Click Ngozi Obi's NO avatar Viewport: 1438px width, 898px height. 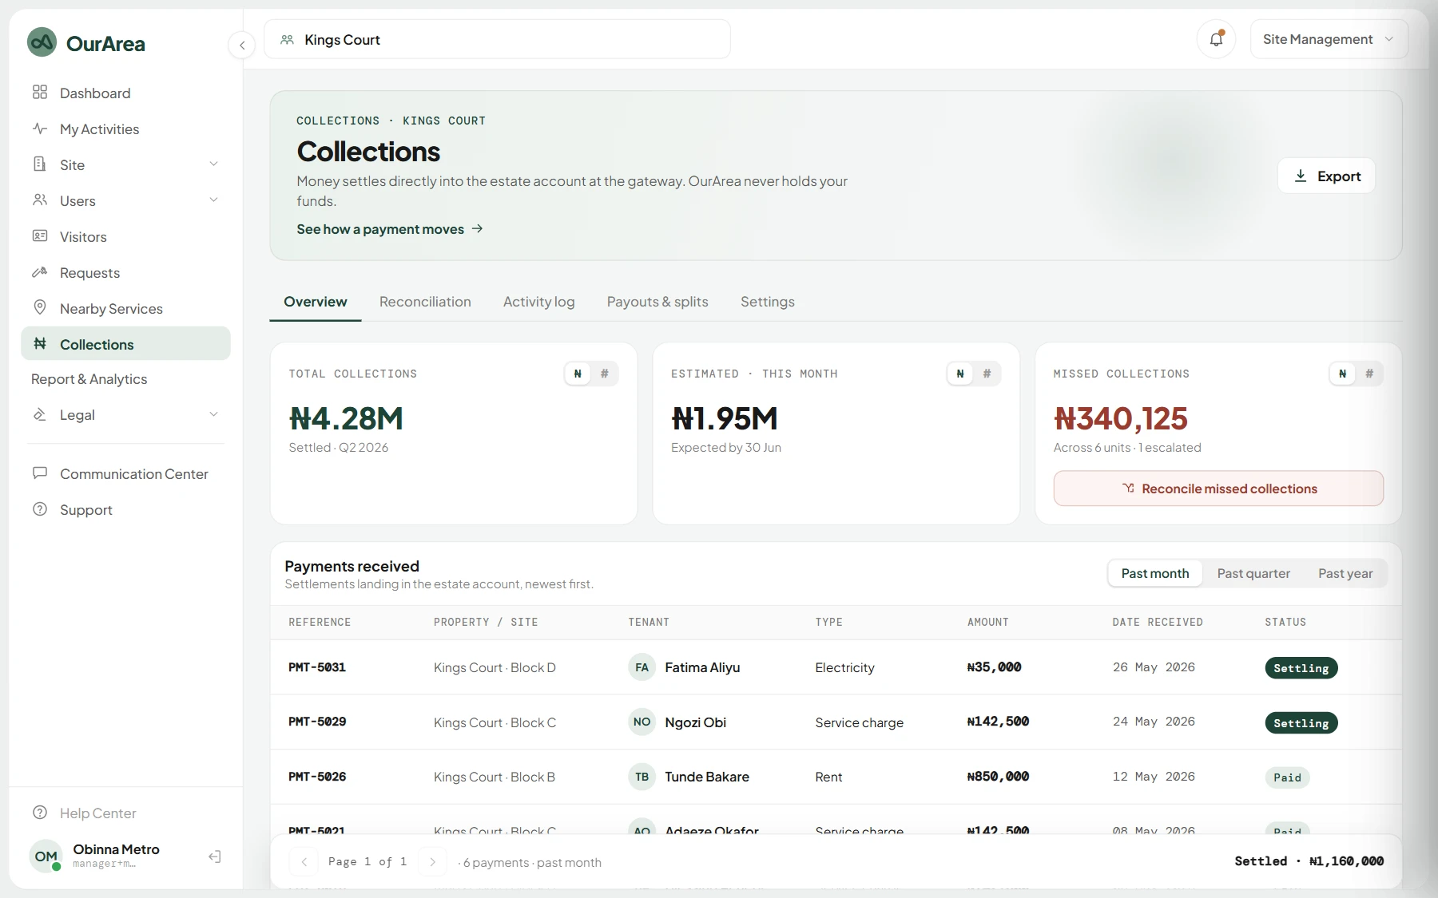click(x=642, y=722)
